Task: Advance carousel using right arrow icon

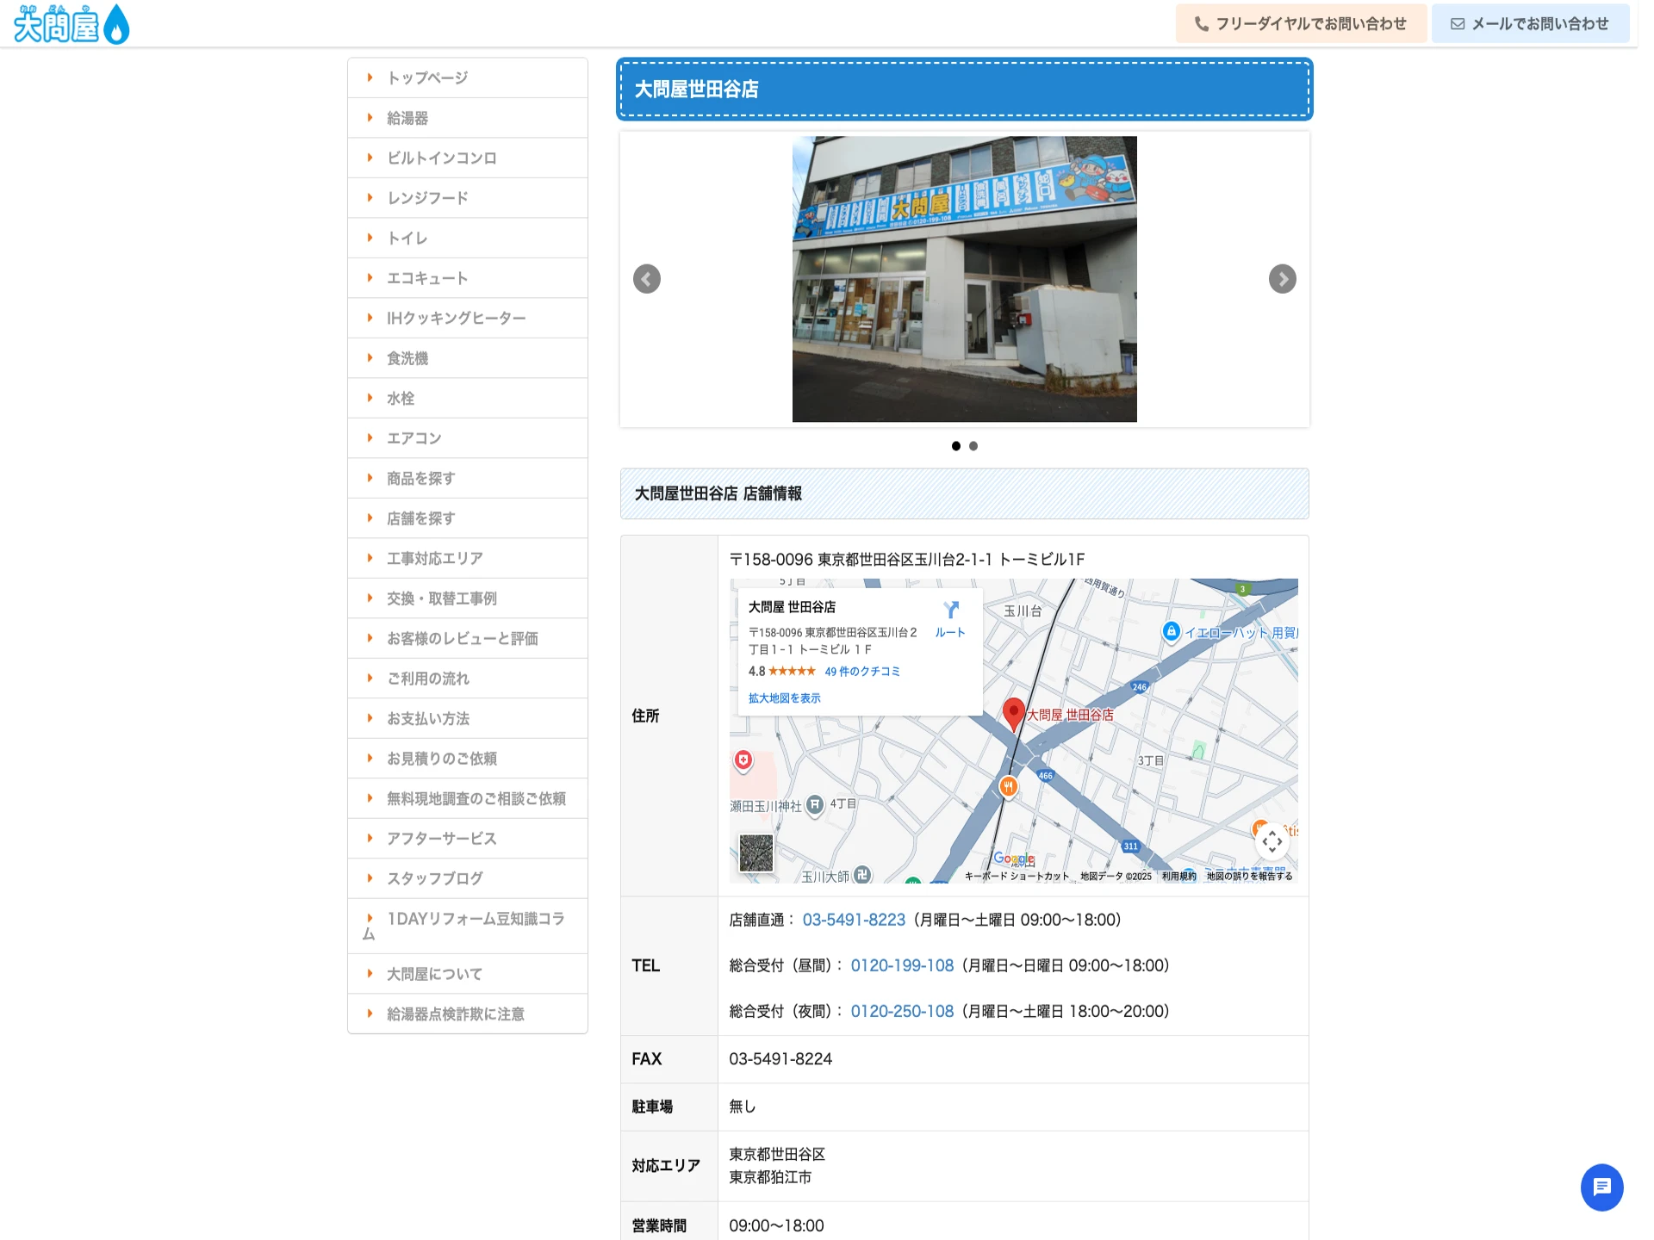Action: click(x=1282, y=278)
